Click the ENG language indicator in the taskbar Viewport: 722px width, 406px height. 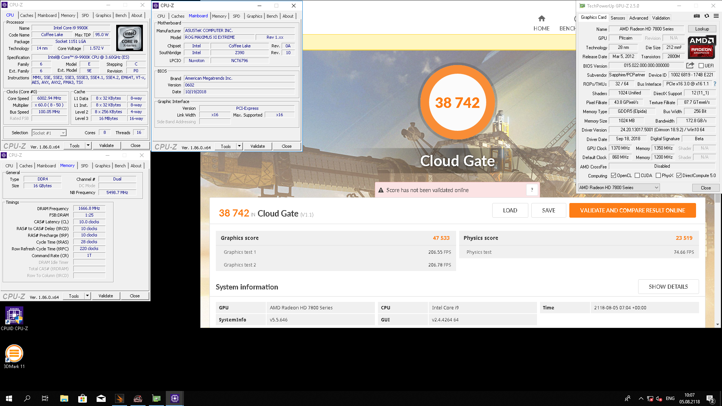pos(670,398)
